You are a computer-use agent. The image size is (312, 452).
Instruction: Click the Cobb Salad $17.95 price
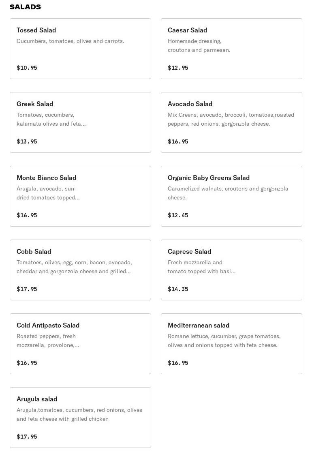(x=27, y=289)
